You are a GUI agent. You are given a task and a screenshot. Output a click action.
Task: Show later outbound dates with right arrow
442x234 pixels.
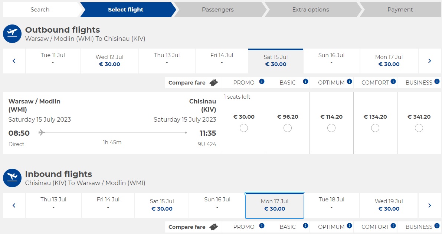click(x=430, y=61)
